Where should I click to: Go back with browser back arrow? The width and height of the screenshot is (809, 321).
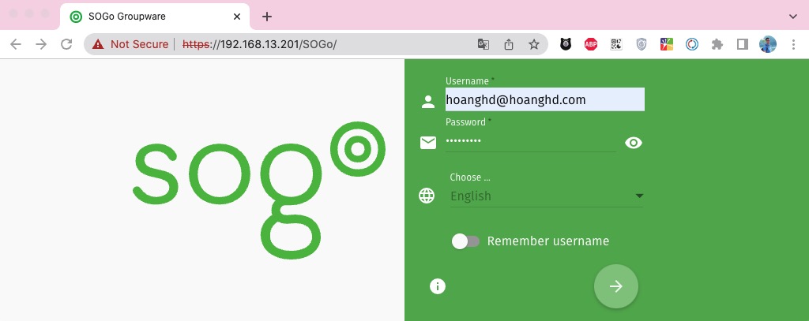(16, 44)
